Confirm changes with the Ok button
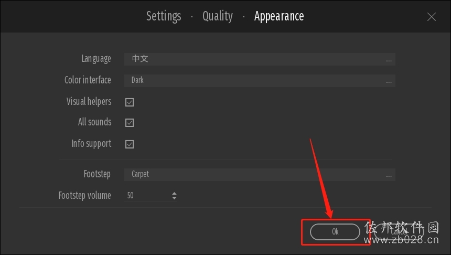 335,232
